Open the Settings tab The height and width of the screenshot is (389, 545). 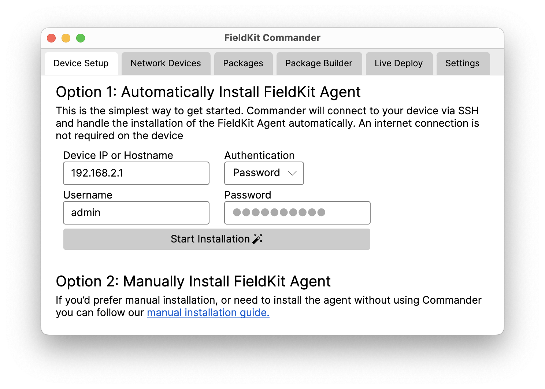pyautogui.click(x=462, y=63)
